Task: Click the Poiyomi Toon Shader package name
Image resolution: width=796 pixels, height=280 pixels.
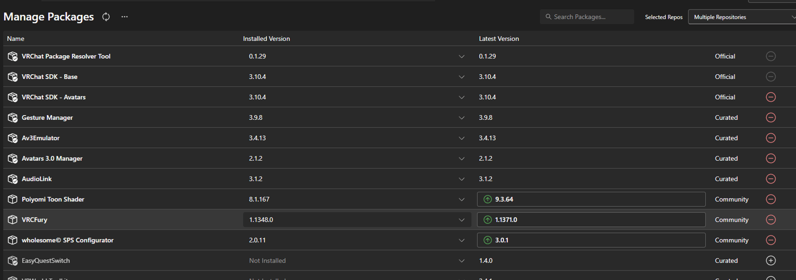Action: (x=53, y=199)
